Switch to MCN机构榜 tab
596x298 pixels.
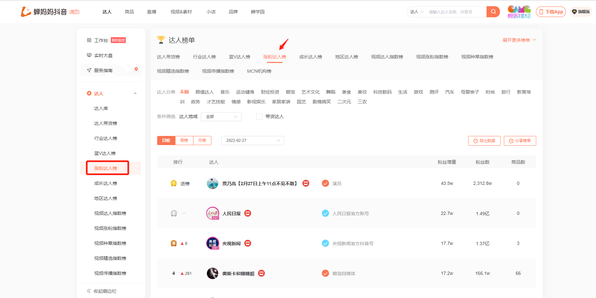(259, 71)
